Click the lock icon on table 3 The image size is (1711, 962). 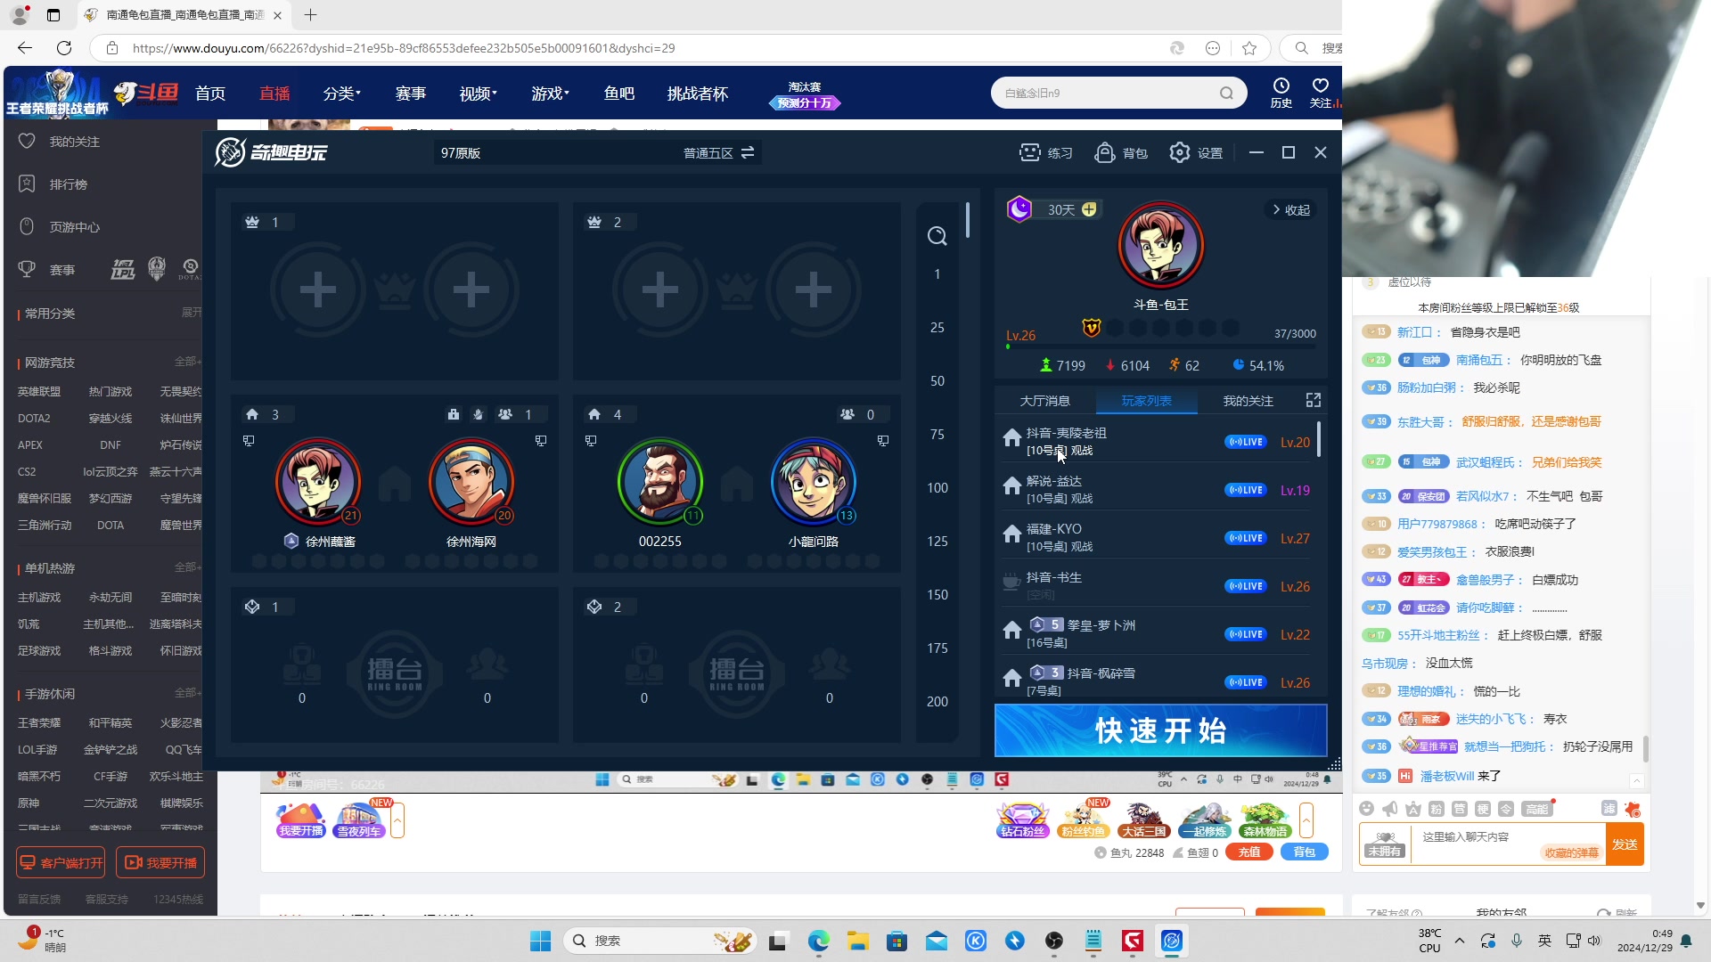tap(454, 414)
